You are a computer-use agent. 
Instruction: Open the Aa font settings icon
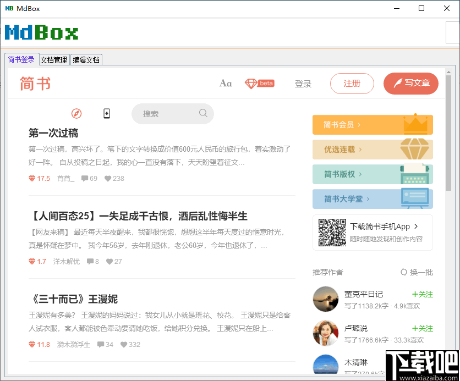pos(225,83)
